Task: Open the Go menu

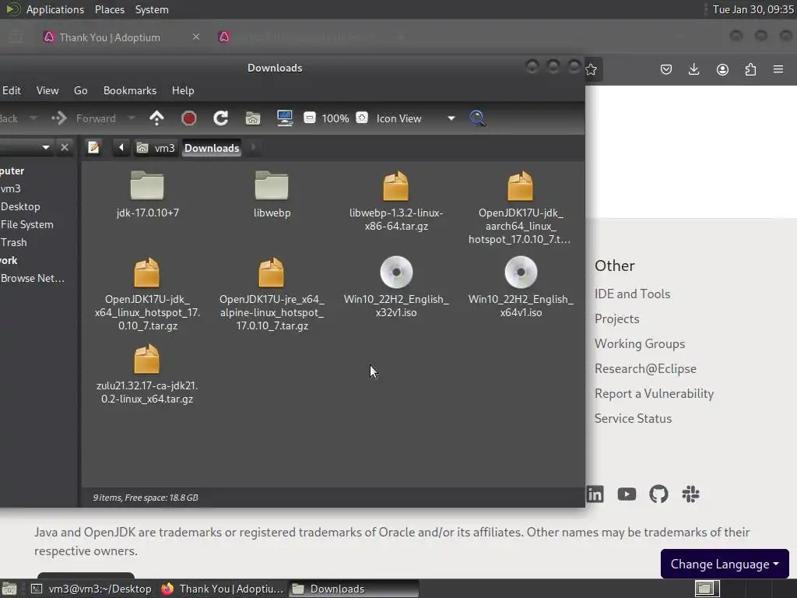Action: (80, 90)
